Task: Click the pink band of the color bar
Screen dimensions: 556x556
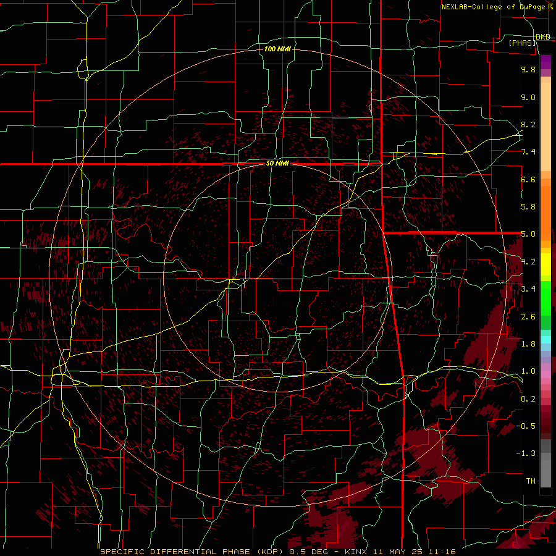Action: (545, 374)
